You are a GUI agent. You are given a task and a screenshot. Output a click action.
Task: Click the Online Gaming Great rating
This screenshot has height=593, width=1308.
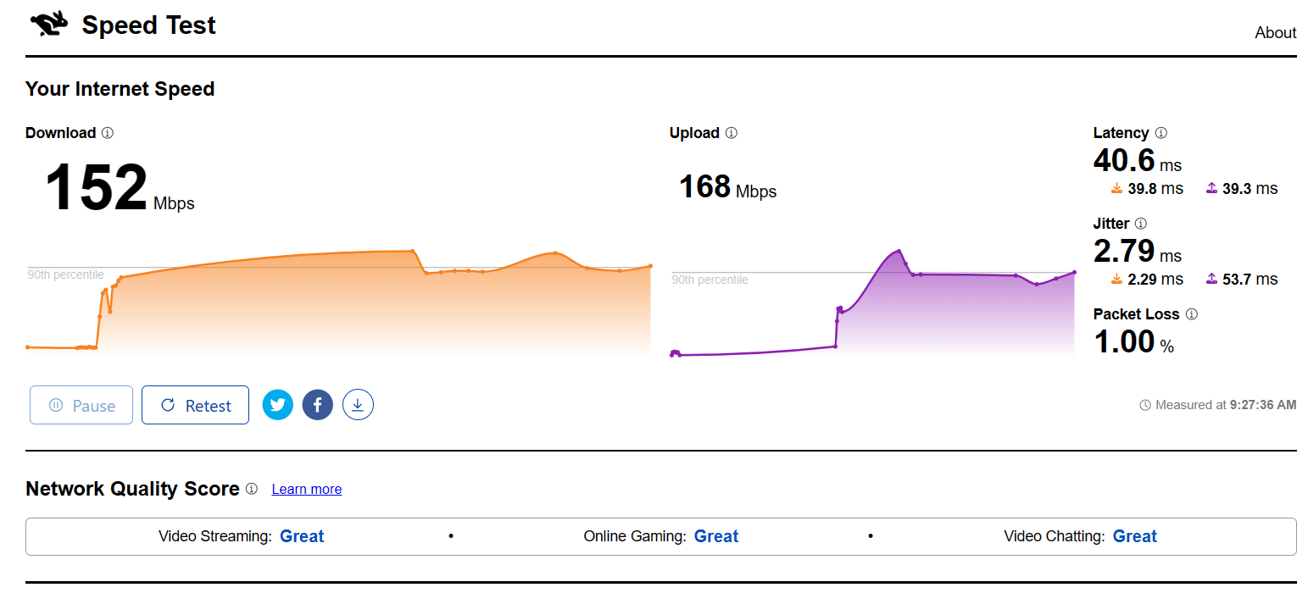716,536
